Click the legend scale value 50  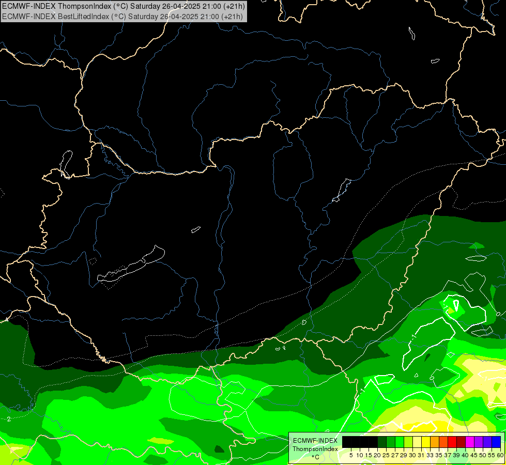coord(483,455)
